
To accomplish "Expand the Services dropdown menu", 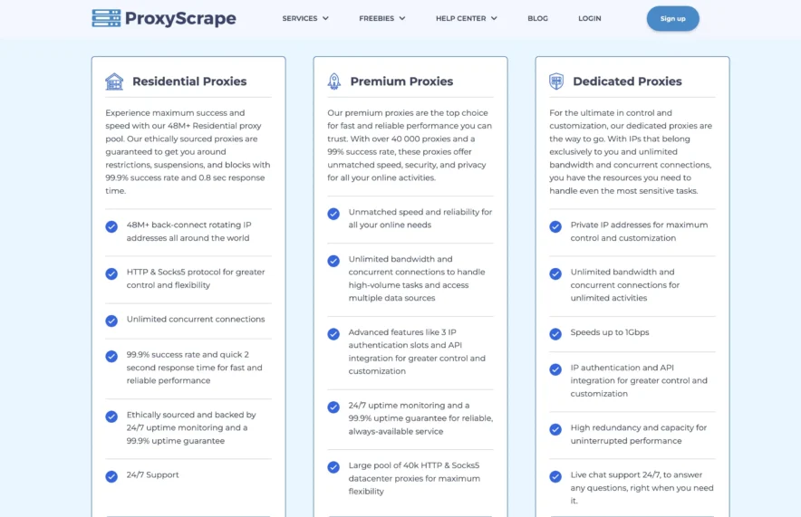I will click(305, 18).
